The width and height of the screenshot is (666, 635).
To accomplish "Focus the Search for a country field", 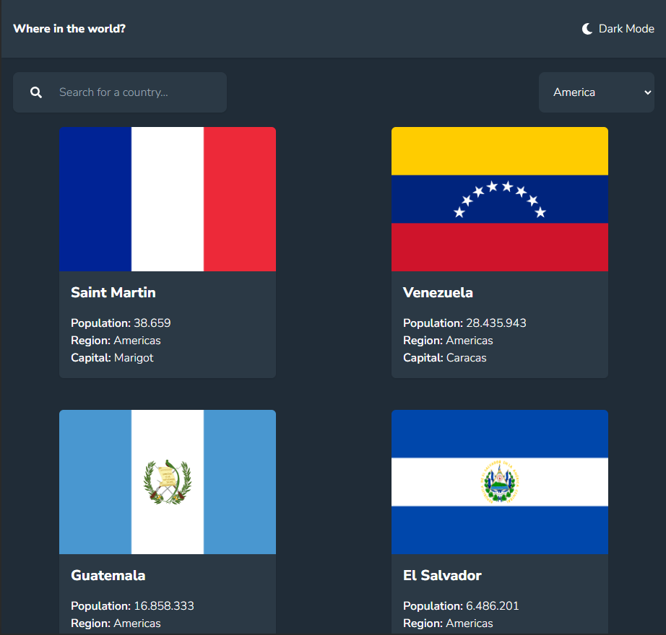I will pos(137,92).
